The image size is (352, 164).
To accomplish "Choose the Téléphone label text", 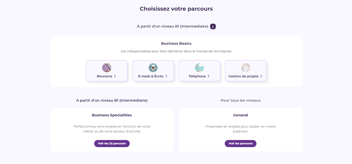I will pos(197,76).
